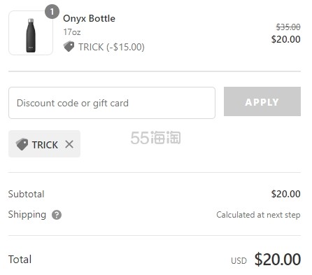312x275 pixels.
Task: Click the discounted $20.00 item price
Action: click(x=285, y=39)
